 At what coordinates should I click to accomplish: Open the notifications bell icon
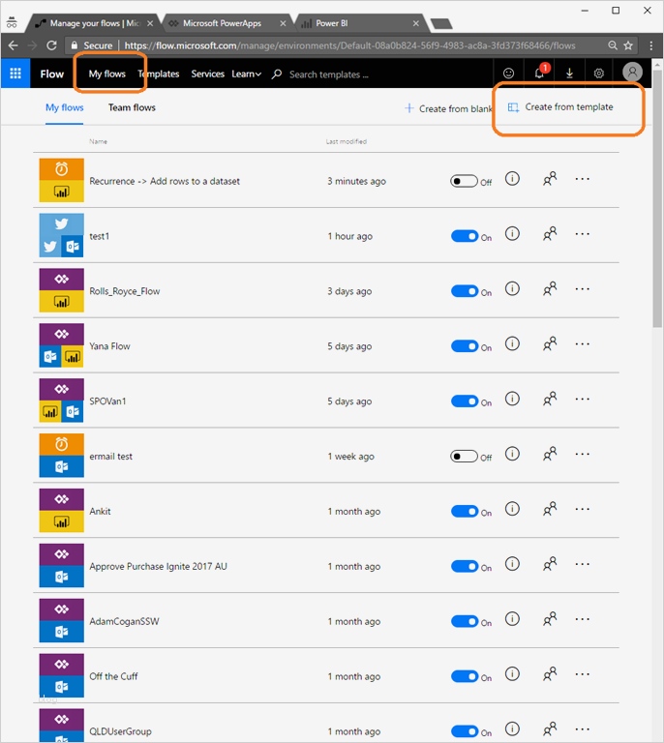tap(539, 73)
